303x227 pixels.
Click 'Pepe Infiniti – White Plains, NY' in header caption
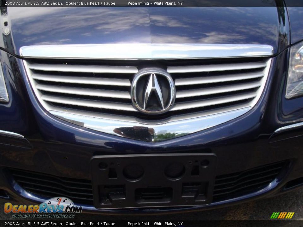(155, 3)
